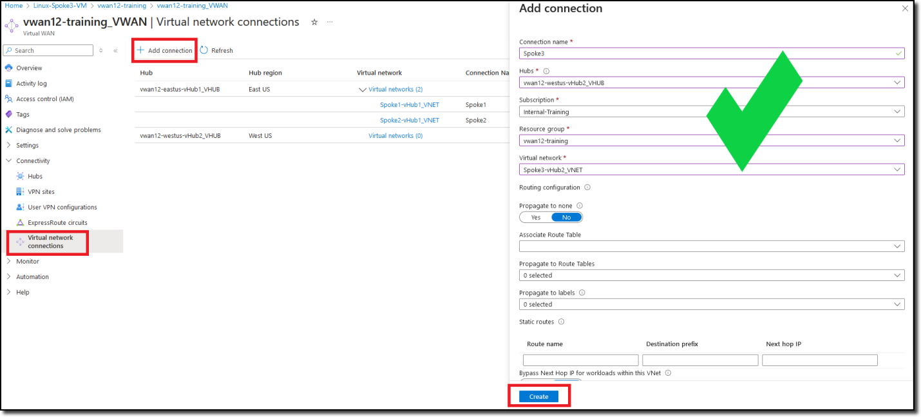The image size is (921, 417).
Task: Click the Spoke1 connection name cell
Action: tap(476, 104)
